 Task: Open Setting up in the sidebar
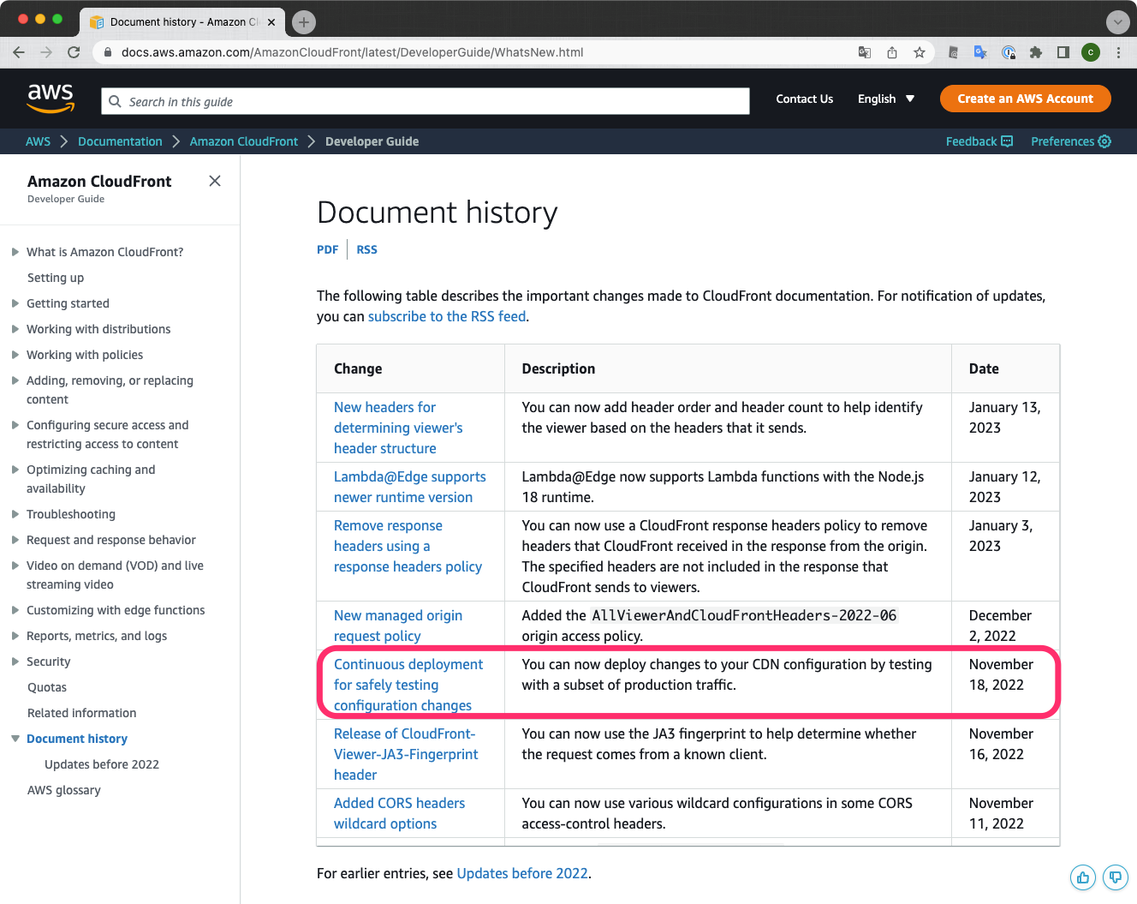click(x=56, y=278)
